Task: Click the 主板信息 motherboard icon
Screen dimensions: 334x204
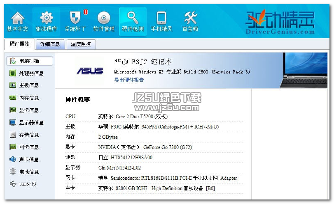Action: pos(13,85)
